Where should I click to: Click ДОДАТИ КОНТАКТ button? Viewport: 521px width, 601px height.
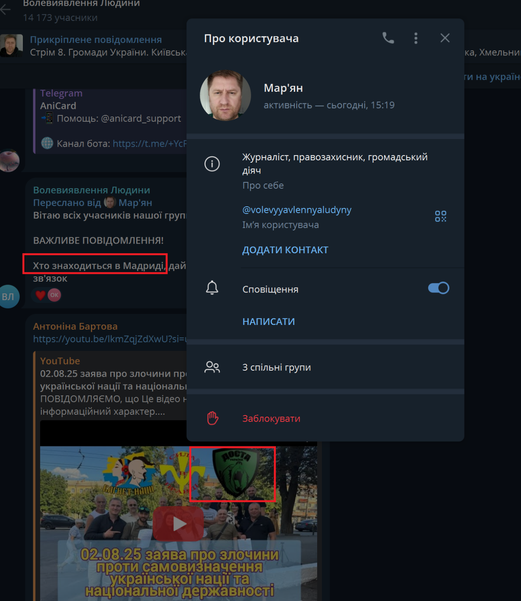point(285,250)
